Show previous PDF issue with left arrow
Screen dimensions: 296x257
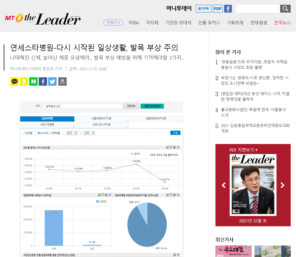pos(224,185)
